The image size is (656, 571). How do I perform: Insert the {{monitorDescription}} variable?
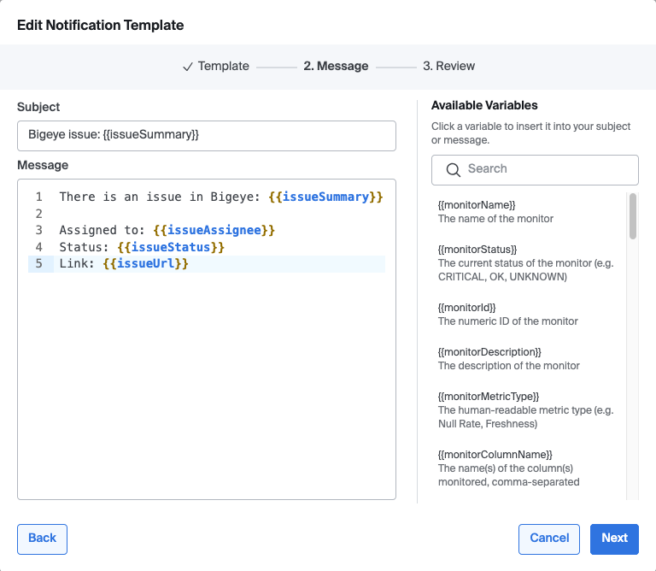[x=489, y=352]
